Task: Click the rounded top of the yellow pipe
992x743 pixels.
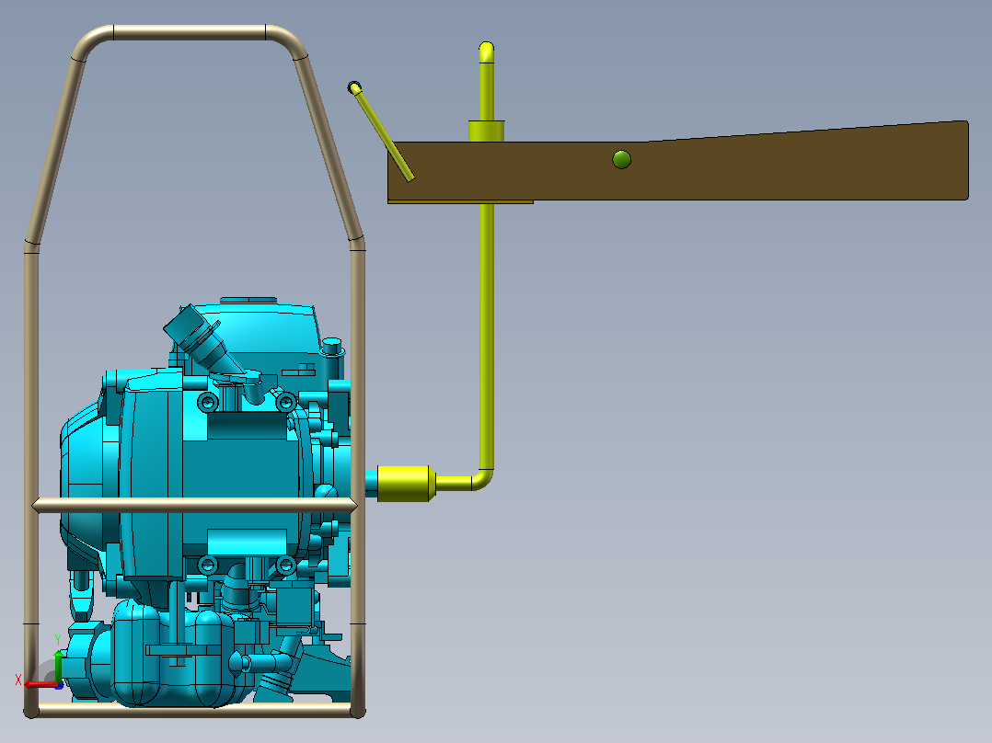Action: (486, 51)
